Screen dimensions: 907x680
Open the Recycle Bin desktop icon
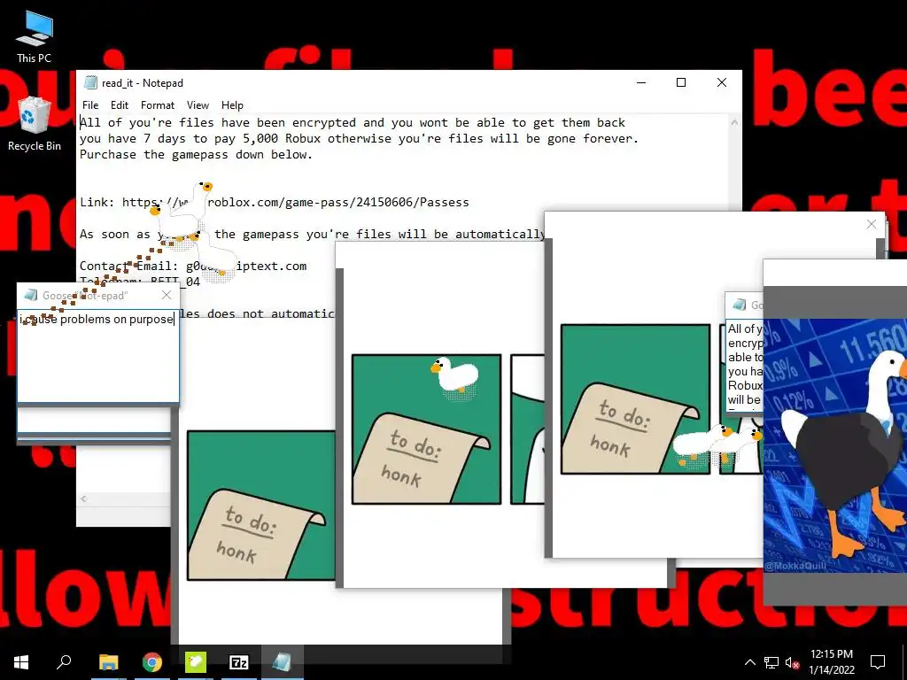[x=35, y=124]
